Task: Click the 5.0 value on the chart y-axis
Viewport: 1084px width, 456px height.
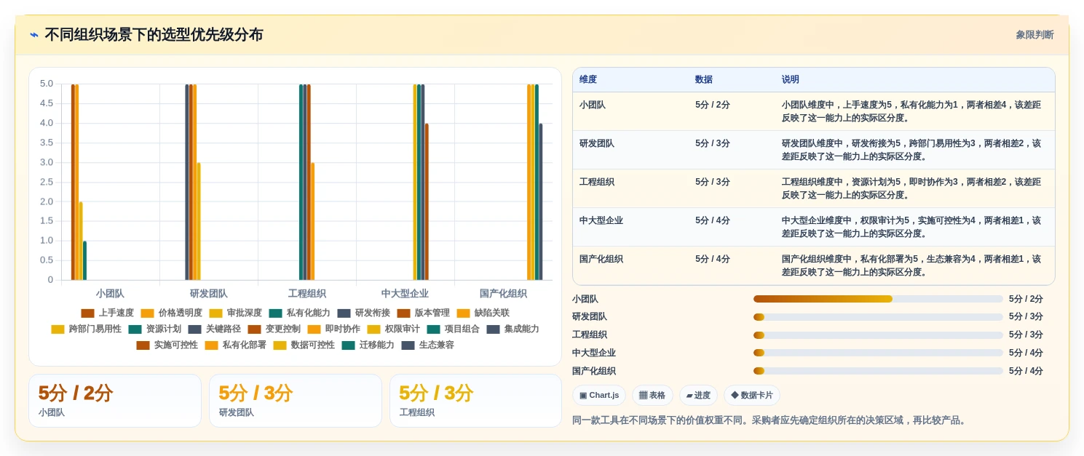Action: pos(46,84)
